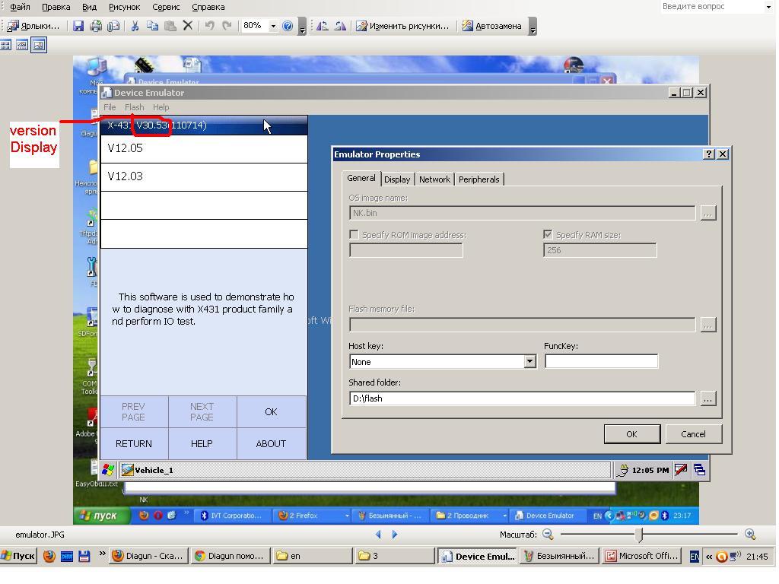
Task: Open the en folder taskbar window
Action: [x=313, y=556]
